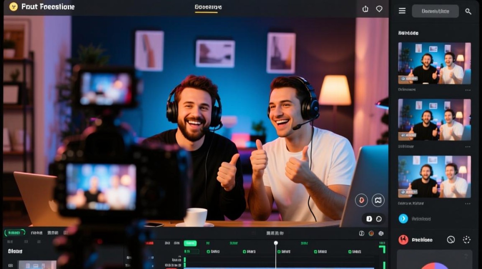Toggle the first green checkbox marker on the timeline
The height and width of the screenshot is (269, 482).
[208, 252]
